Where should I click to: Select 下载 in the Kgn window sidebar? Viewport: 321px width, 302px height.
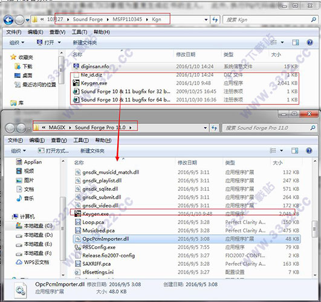click(24, 66)
